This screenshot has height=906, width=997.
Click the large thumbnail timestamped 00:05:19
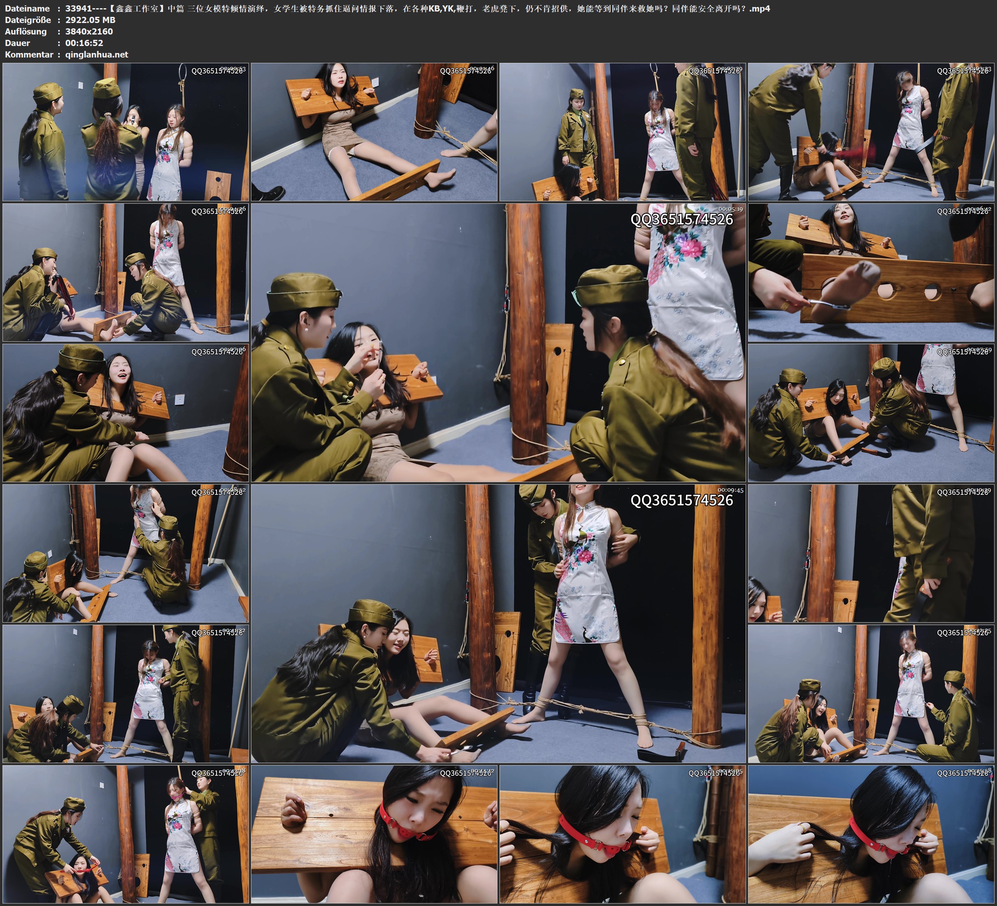tap(498, 342)
